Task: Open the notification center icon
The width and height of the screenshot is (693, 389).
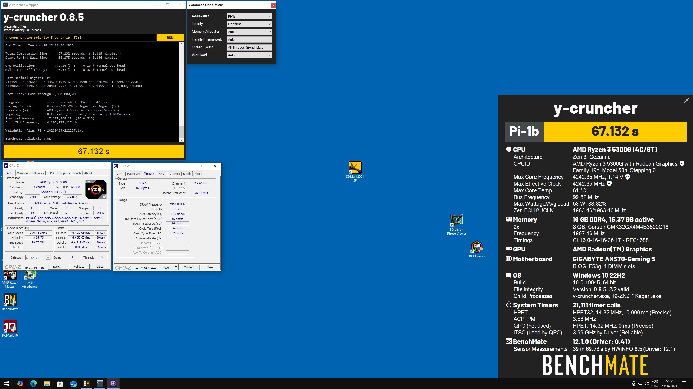Action: (684, 384)
